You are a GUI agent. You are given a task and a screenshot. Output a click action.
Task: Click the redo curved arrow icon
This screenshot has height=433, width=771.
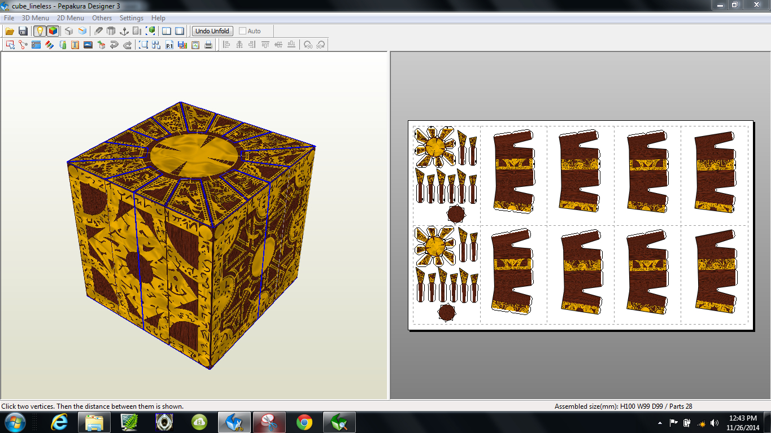coord(127,45)
